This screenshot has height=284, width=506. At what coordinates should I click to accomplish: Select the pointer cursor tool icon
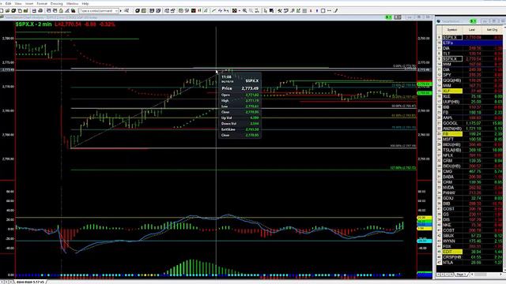click(266, 10)
